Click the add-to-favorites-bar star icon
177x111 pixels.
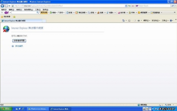(x=14, y=17)
